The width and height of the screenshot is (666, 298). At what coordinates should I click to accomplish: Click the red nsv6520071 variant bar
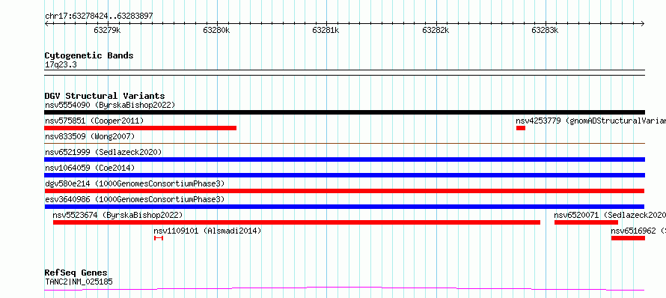tap(586, 222)
